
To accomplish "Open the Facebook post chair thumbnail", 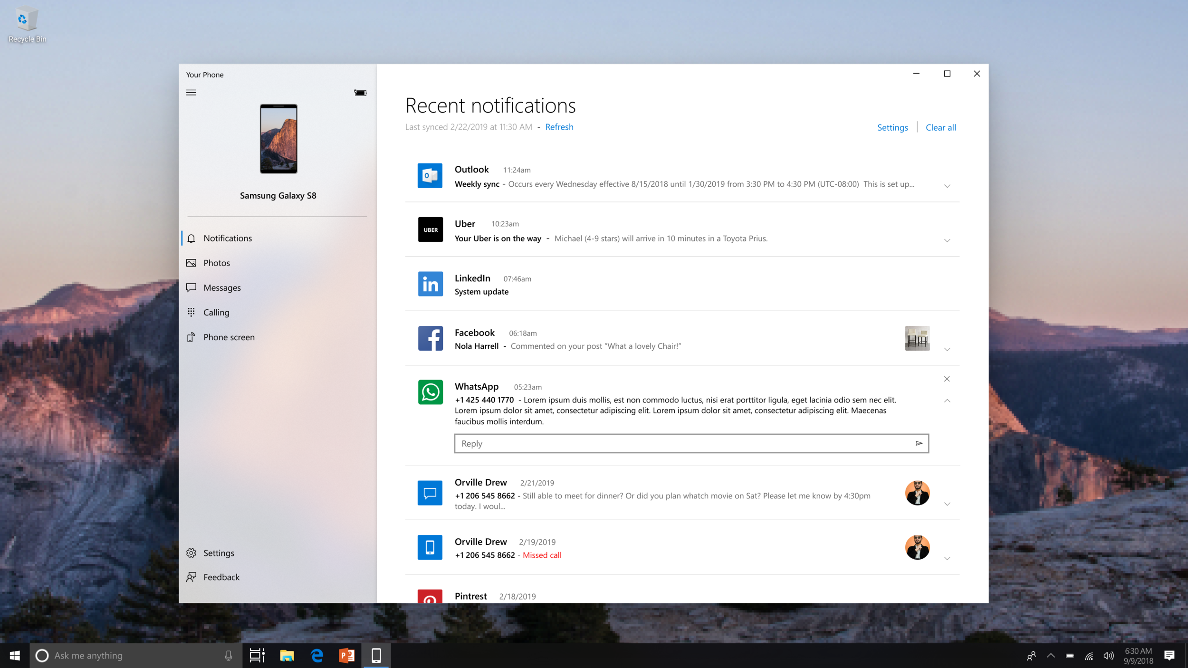I will click(917, 338).
